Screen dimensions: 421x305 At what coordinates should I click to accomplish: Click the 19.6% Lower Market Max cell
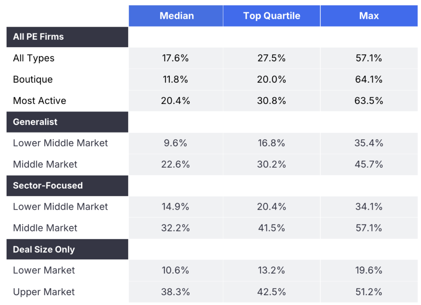point(369,270)
